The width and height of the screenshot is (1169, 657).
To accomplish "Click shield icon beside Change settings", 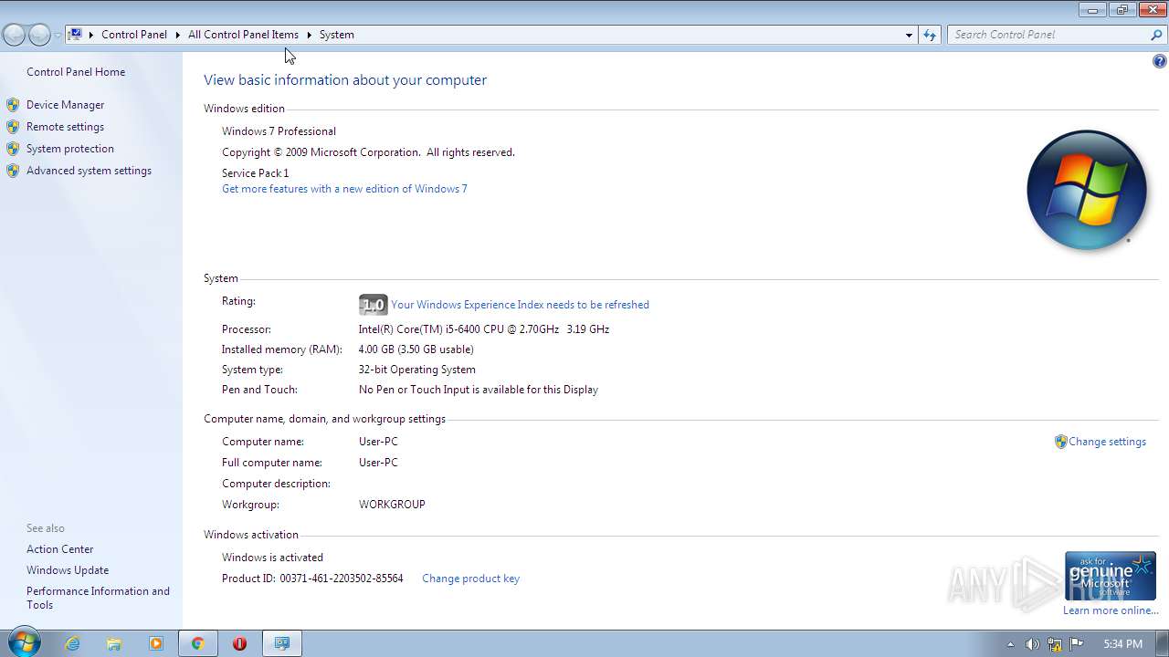I will [1060, 442].
